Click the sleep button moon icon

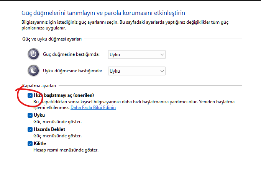pyautogui.click(x=33, y=71)
